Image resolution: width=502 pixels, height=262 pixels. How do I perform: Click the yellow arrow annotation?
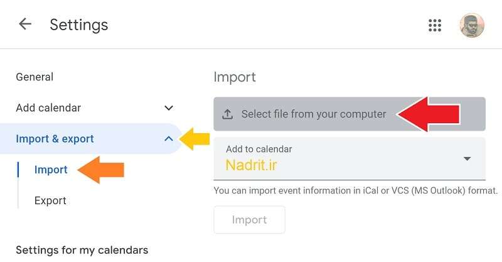tap(195, 139)
